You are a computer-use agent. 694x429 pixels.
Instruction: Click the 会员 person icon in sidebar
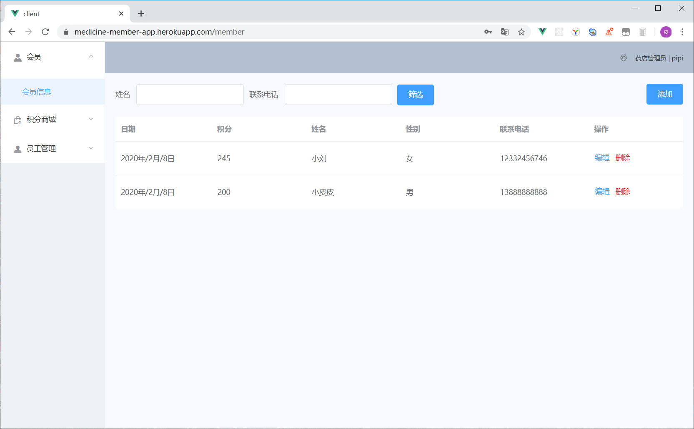[18, 57]
